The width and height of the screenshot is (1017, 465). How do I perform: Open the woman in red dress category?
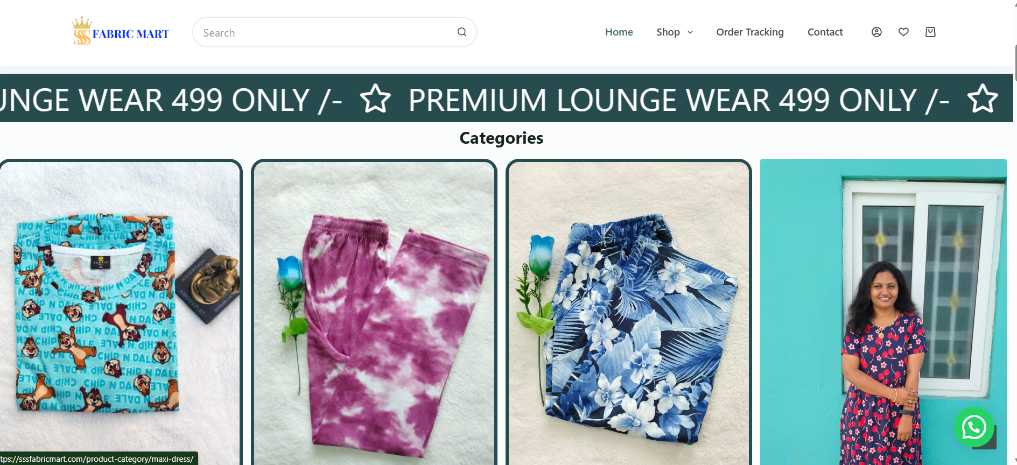point(883,312)
